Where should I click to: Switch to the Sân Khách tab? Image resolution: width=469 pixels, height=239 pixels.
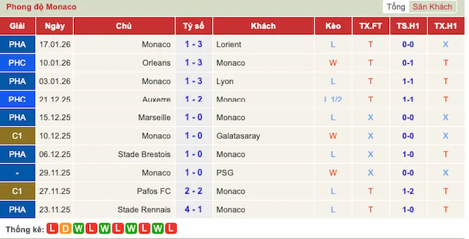pos(432,7)
